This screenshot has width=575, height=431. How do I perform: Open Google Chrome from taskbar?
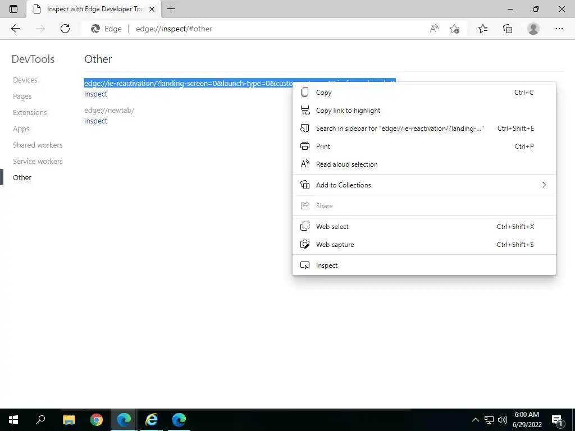97,420
